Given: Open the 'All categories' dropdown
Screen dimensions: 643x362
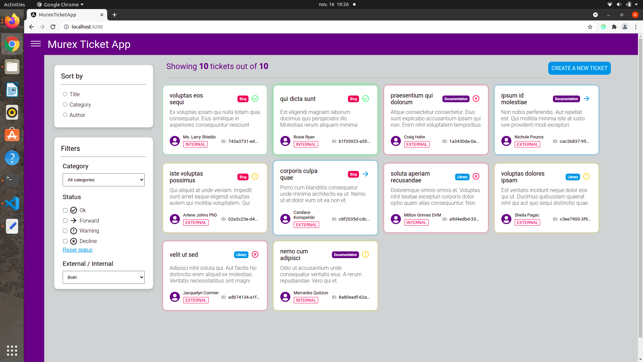Looking at the screenshot, I should point(103,180).
